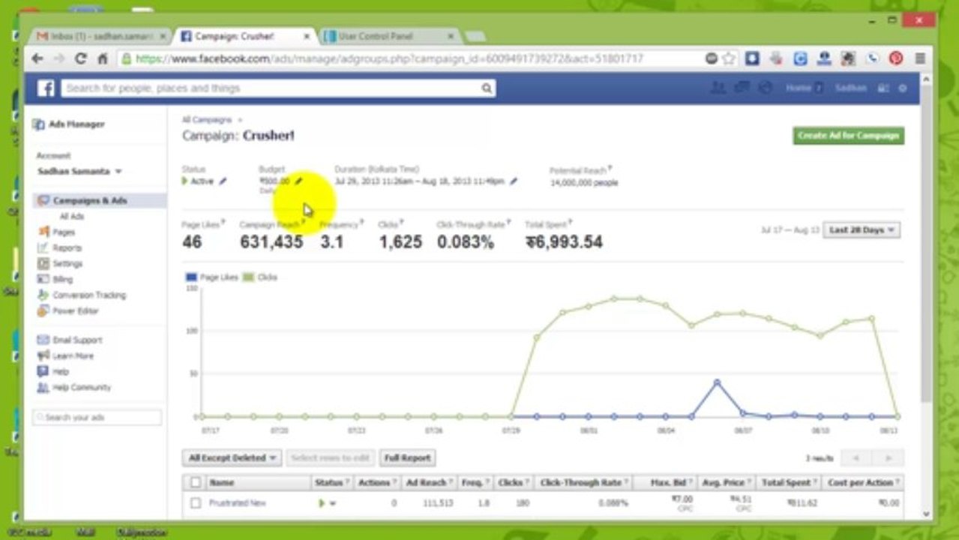Image resolution: width=959 pixels, height=540 pixels.
Task: Click the green active status play icon
Action: [185, 181]
